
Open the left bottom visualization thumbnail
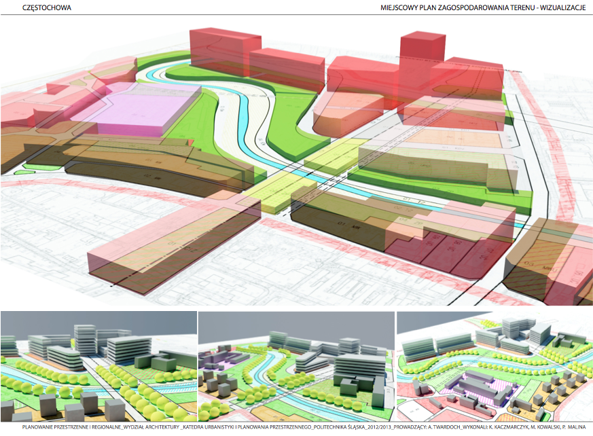point(98,367)
